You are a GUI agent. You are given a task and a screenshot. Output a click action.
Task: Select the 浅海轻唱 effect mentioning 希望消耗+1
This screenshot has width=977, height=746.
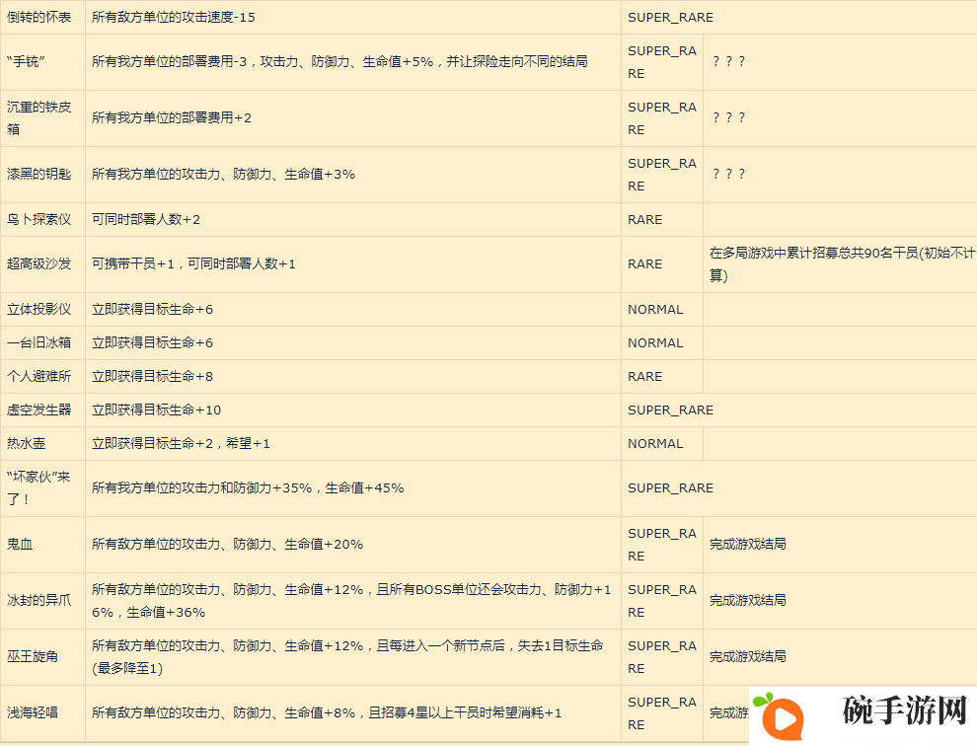[327, 713]
